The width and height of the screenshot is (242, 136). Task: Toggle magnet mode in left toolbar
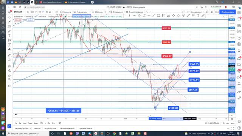click(x=9, y=66)
